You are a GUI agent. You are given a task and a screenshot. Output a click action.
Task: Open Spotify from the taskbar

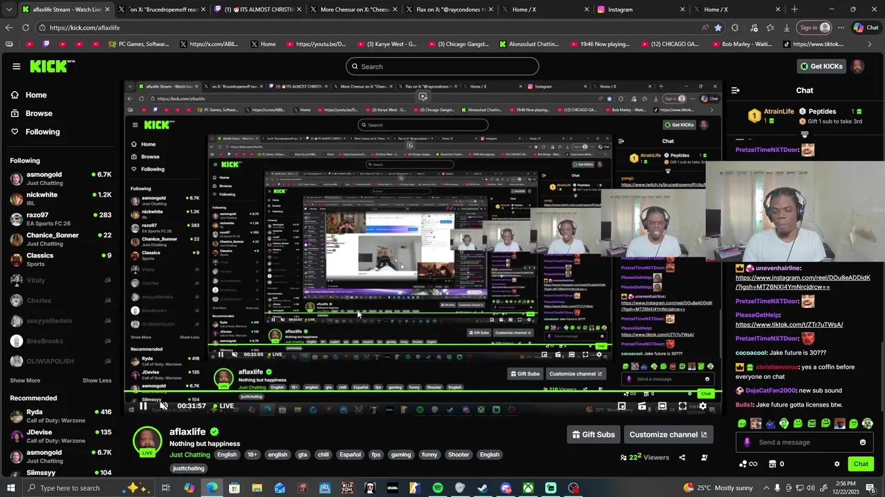tap(438, 488)
